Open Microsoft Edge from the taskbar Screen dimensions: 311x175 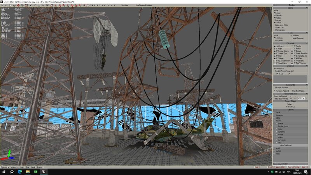coord(19,171)
